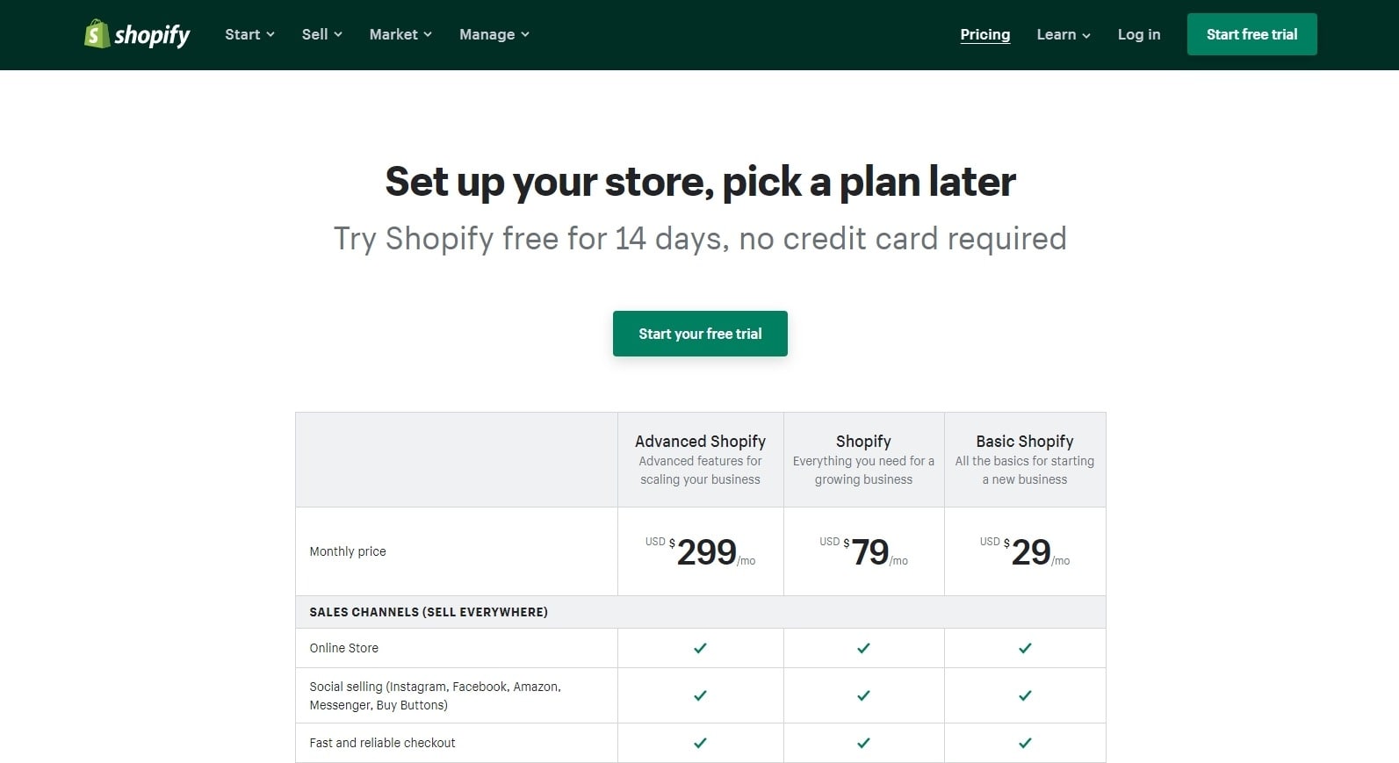The width and height of the screenshot is (1399, 763).
Task: Click the Shopify bag logo
Action: [97, 34]
